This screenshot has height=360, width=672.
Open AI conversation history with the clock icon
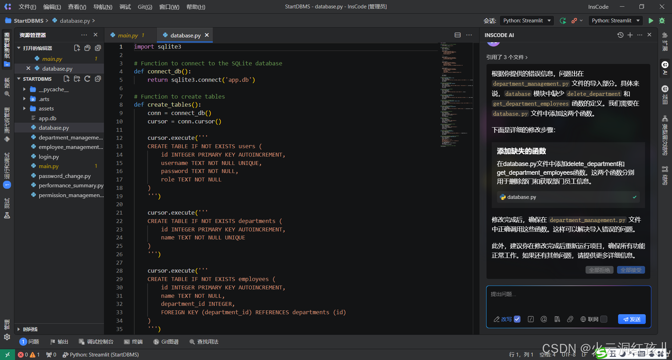(620, 35)
